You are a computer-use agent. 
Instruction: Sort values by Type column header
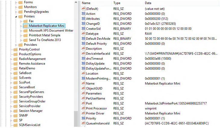127,3
